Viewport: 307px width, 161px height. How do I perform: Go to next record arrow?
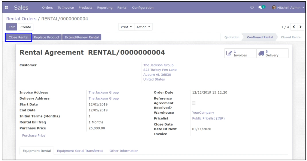300,27
